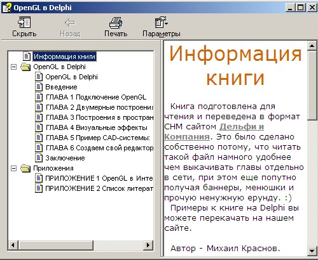Click the Печать (Print) printer icon
The image size is (318, 260).
[116, 23]
